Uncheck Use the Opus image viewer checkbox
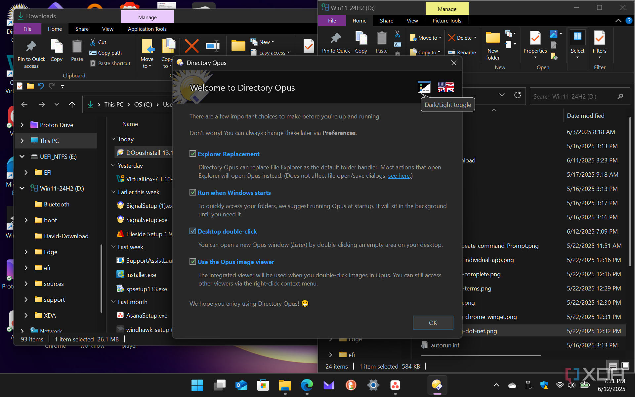This screenshot has width=635, height=397. click(x=193, y=262)
